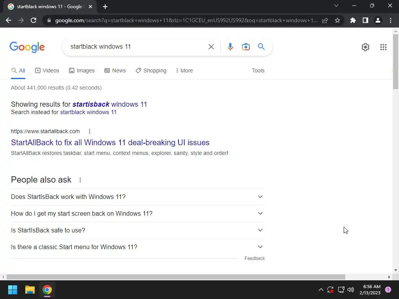Open the Chrome profile icon
399x299 pixels.
(x=378, y=20)
